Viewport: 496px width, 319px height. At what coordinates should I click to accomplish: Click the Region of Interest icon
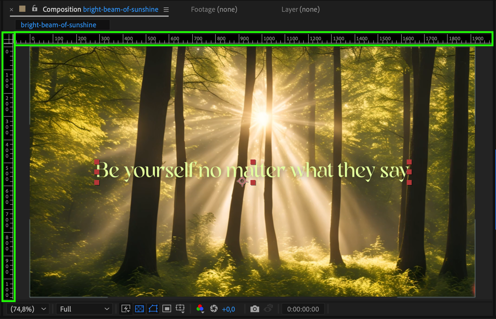point(167,309)
